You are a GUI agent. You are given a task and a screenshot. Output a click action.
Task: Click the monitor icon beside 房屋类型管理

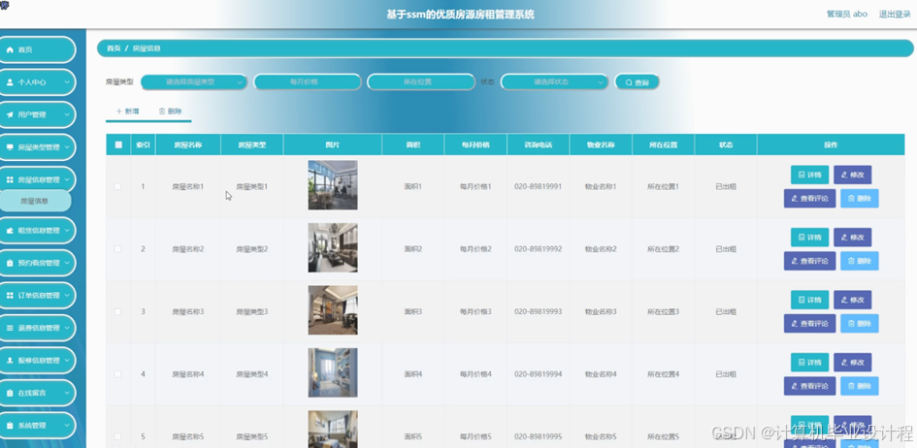(x=10, y=147)
